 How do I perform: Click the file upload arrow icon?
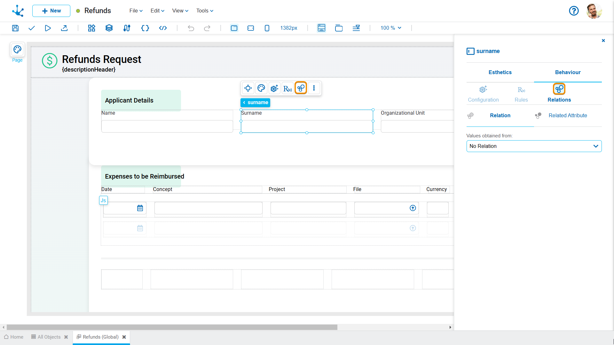413,208
